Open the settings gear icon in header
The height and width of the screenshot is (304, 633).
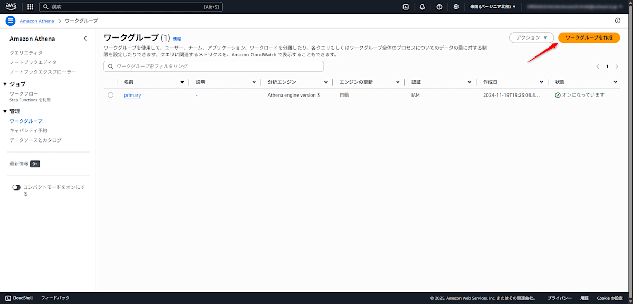click(x=456, y=7)
